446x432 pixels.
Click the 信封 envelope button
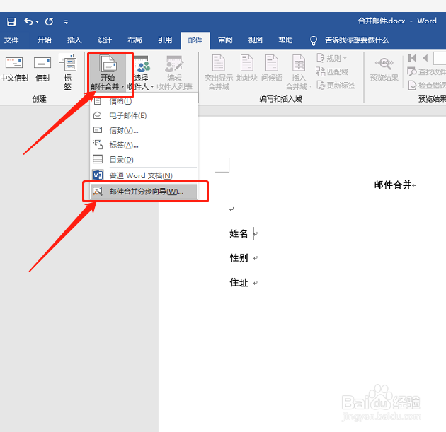click(x=42, y=69)
